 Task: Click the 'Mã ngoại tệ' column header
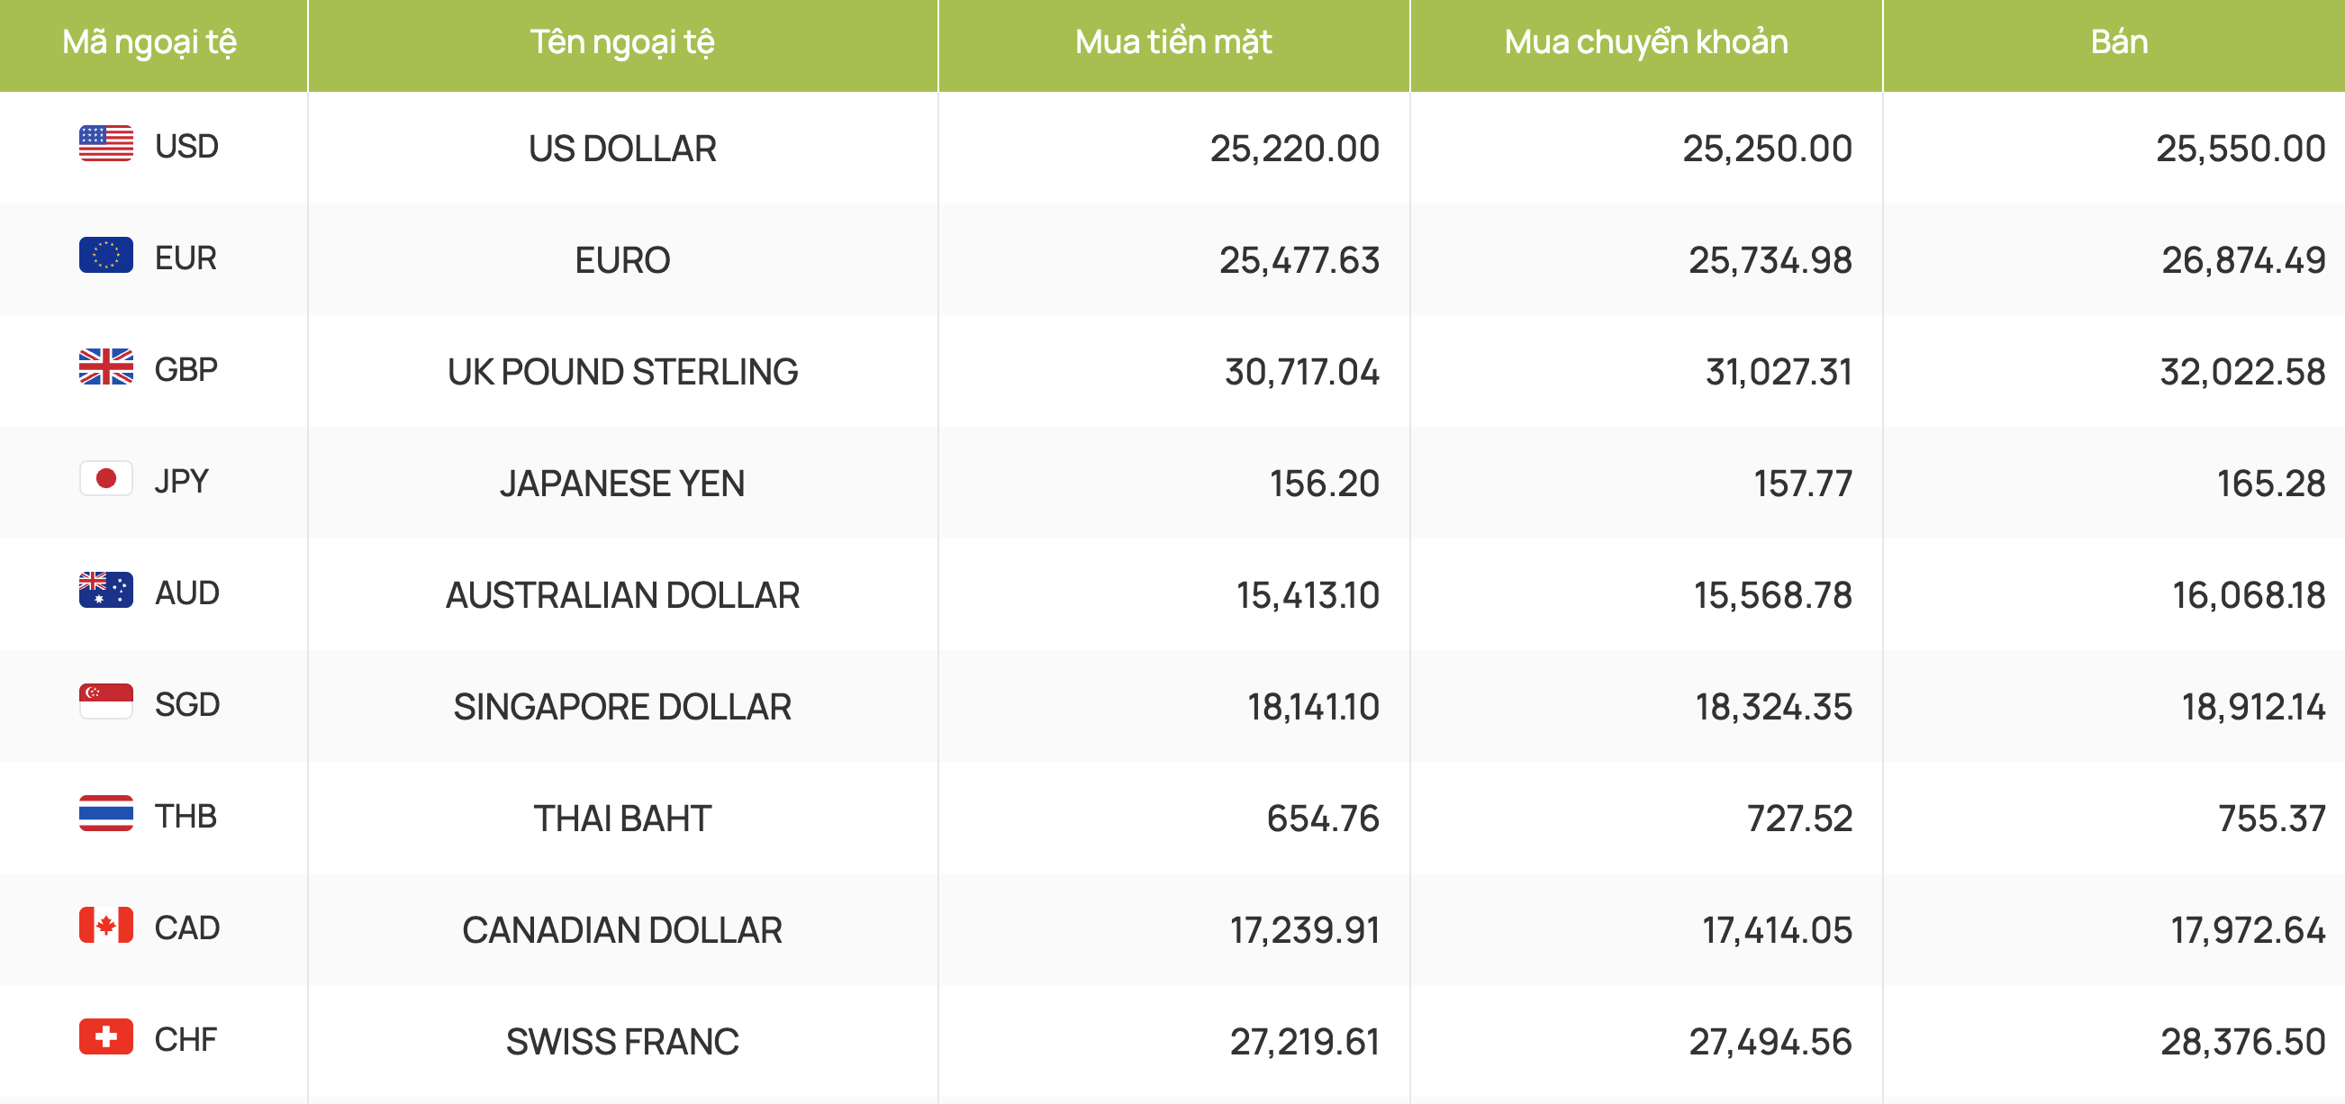149,43
